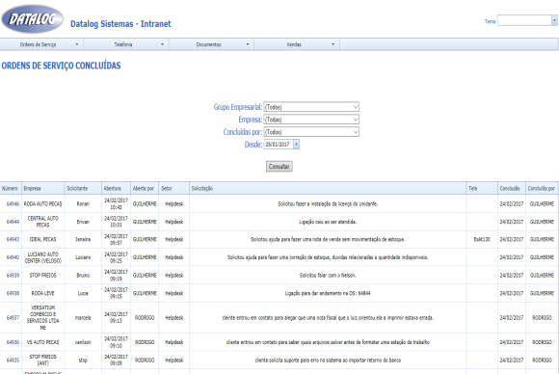The width and height of the screenshot is (559, 374).
Task: Click IDEAL PECAS company cell
Action: (x=42, y=239)
